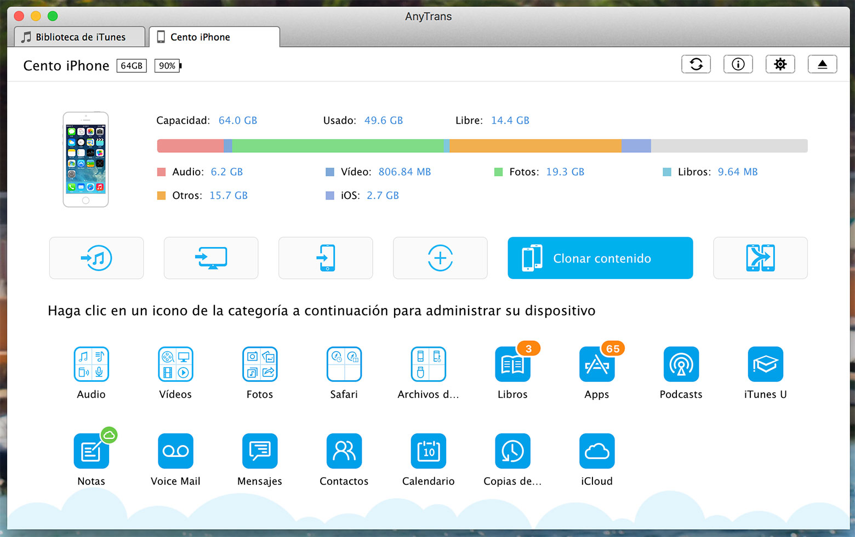This screenshot has width=855, height=537.
Task: Open the Audio category
Action: [91, 364]
